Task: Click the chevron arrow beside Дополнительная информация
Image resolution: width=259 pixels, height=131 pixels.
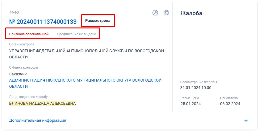Action: coord(246,120)
